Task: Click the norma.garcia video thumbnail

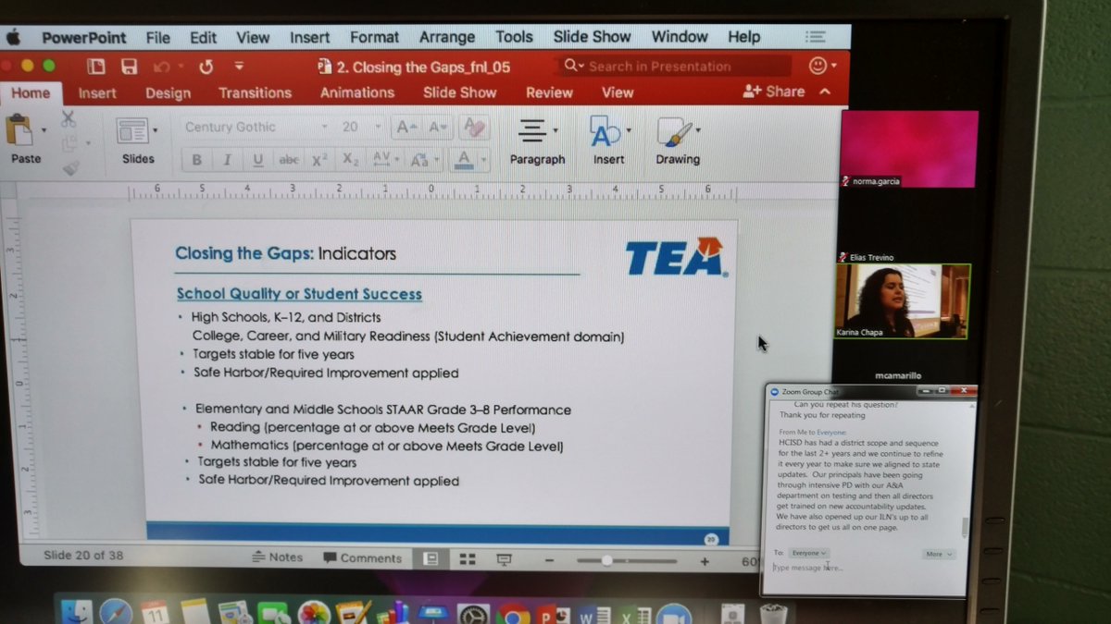Action: click(909, 150)
